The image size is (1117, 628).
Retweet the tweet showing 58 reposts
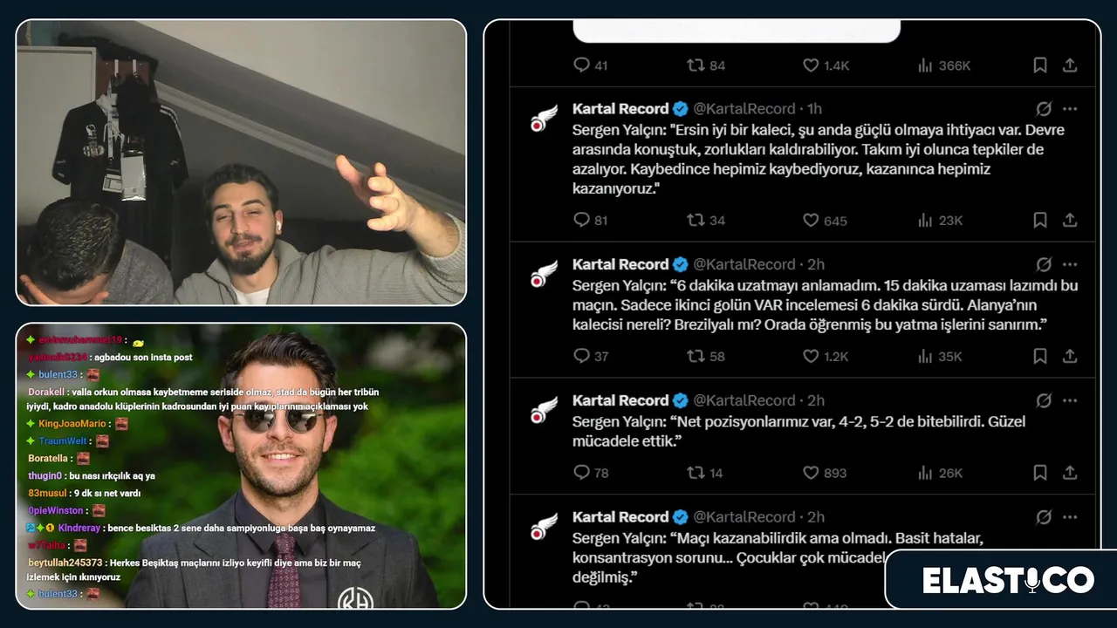[706, 356]
